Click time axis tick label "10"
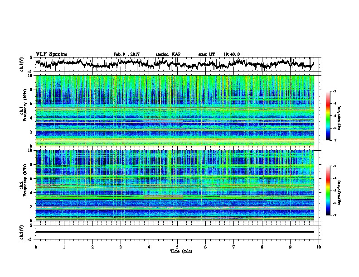This screenshot has height=277, width=359. pyautogui.click(x=319, y=247)
